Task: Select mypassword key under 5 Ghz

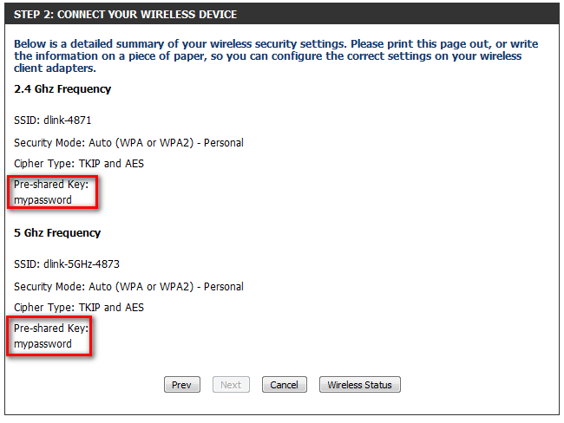Action: pyautogui.click(x=43, y=344)
